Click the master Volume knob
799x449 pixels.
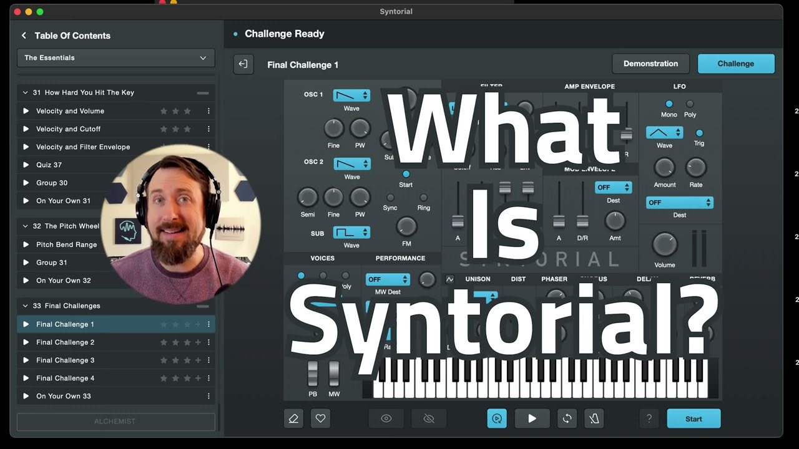[x=664, y=245]
